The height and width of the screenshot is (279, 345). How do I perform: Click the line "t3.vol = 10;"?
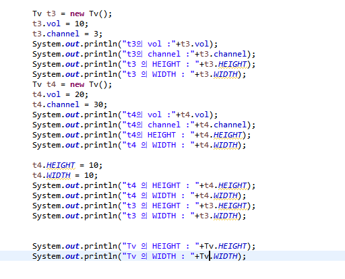tap(61, 24)
